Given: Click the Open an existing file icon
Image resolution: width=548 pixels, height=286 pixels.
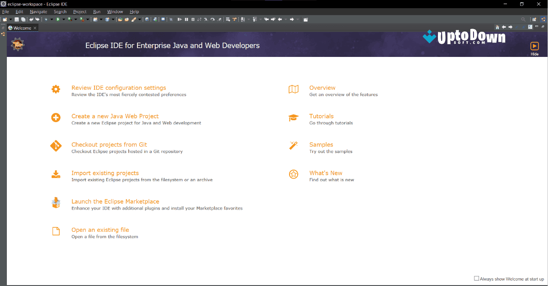Looking at the screenshot, I should [x=56, y=231].
